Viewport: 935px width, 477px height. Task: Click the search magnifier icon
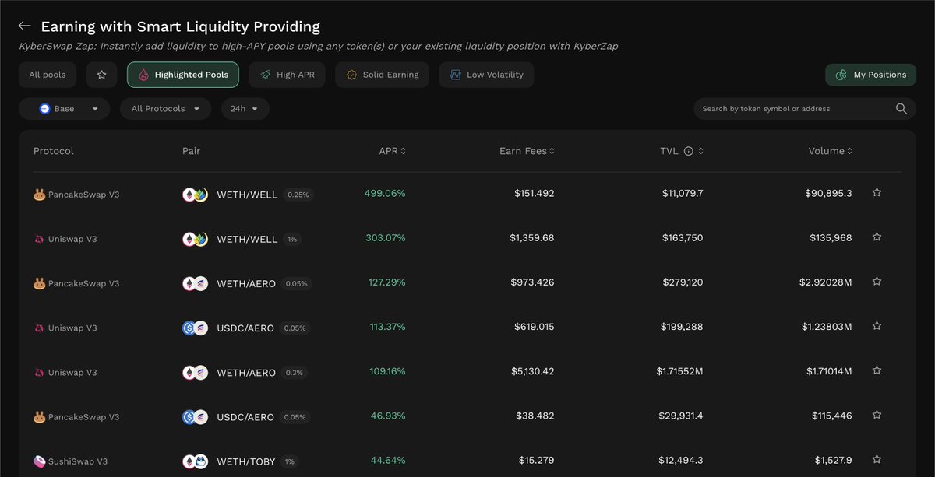pyautogui.click(x=901, y=109)
